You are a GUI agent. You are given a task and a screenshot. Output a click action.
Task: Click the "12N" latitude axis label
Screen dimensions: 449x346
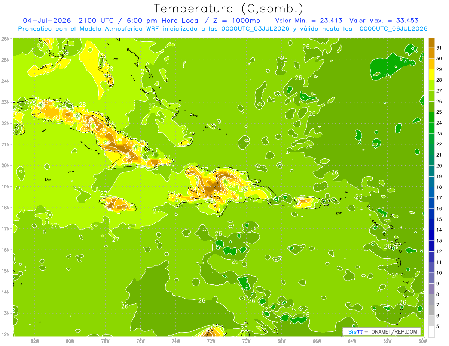[6, 334]
